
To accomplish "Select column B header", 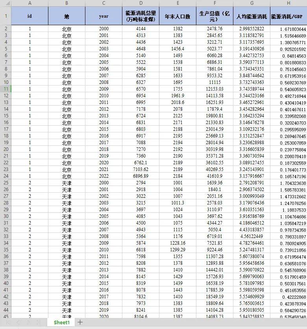I will tap(67, 3).
